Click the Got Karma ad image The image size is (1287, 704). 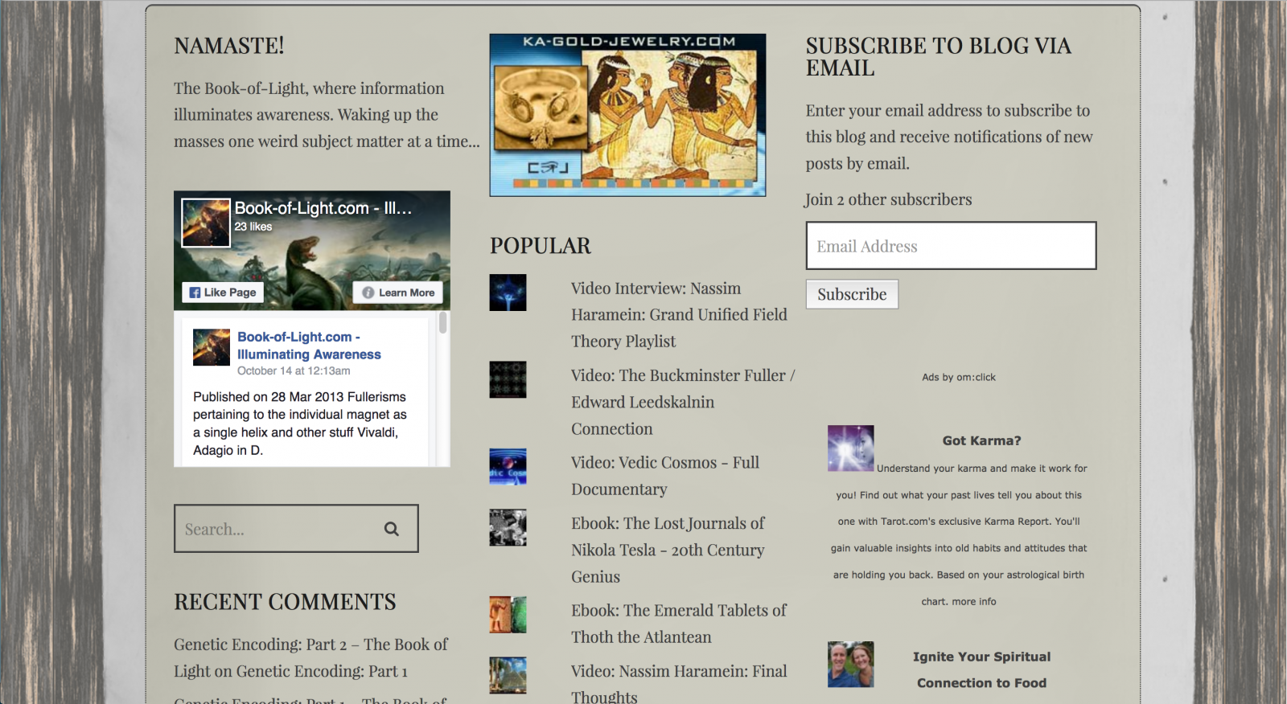click(x=850, y=448)
